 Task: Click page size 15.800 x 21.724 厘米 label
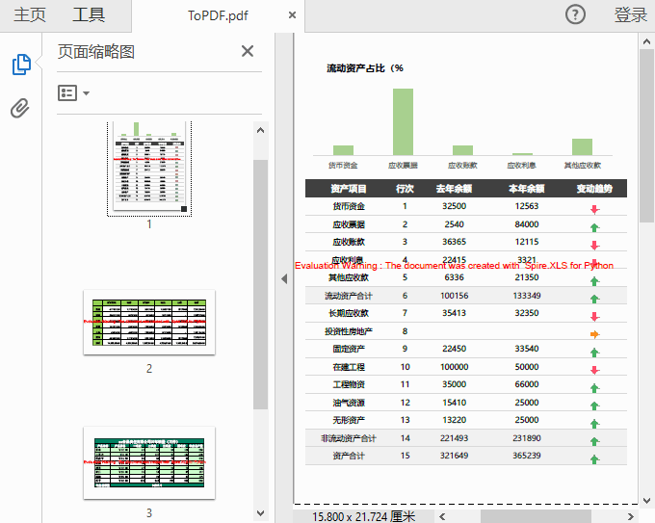pyautogui.click(x=364, y=516)
